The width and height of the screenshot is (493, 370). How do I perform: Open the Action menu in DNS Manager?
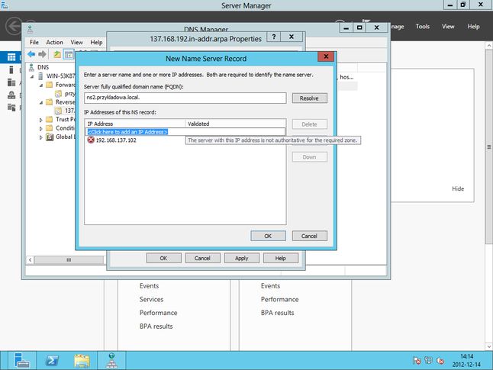coord(54,42)
